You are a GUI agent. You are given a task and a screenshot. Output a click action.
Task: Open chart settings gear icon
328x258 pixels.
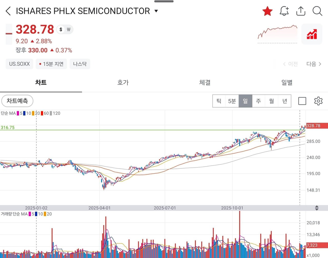[x=318, y=101]
